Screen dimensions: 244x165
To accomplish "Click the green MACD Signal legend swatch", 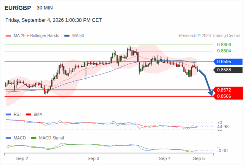I will [x=33, y=138].
